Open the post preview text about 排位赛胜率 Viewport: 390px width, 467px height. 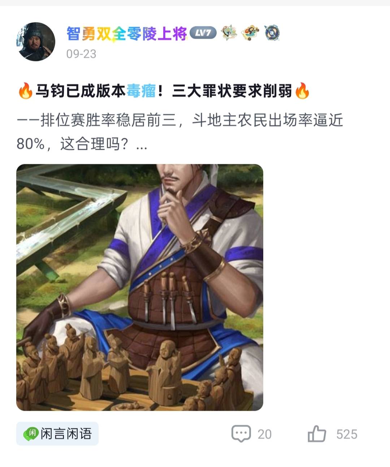click(x=180, y=132)
